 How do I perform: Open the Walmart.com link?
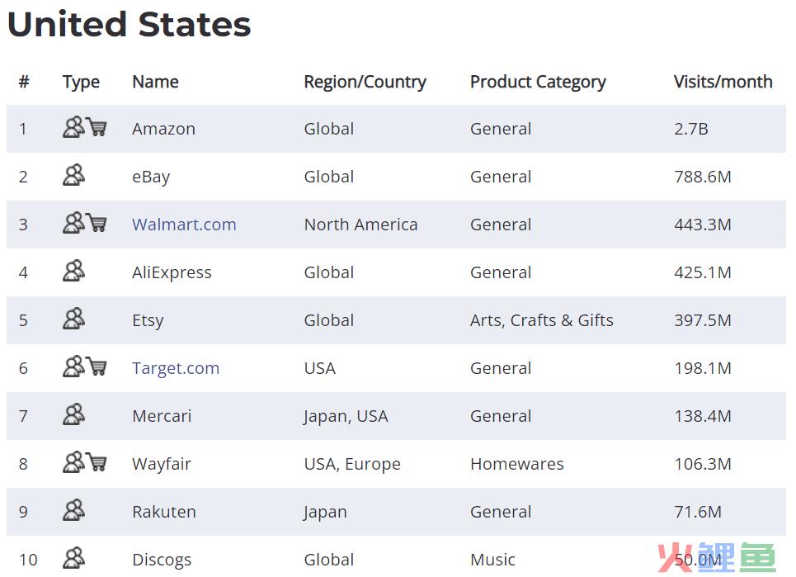coord(184,225)
